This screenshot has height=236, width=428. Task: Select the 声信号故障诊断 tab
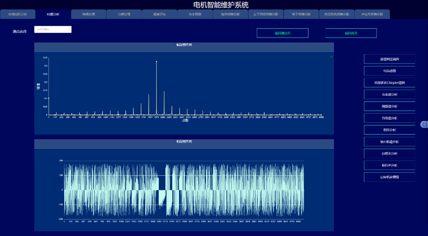[372, 14]
